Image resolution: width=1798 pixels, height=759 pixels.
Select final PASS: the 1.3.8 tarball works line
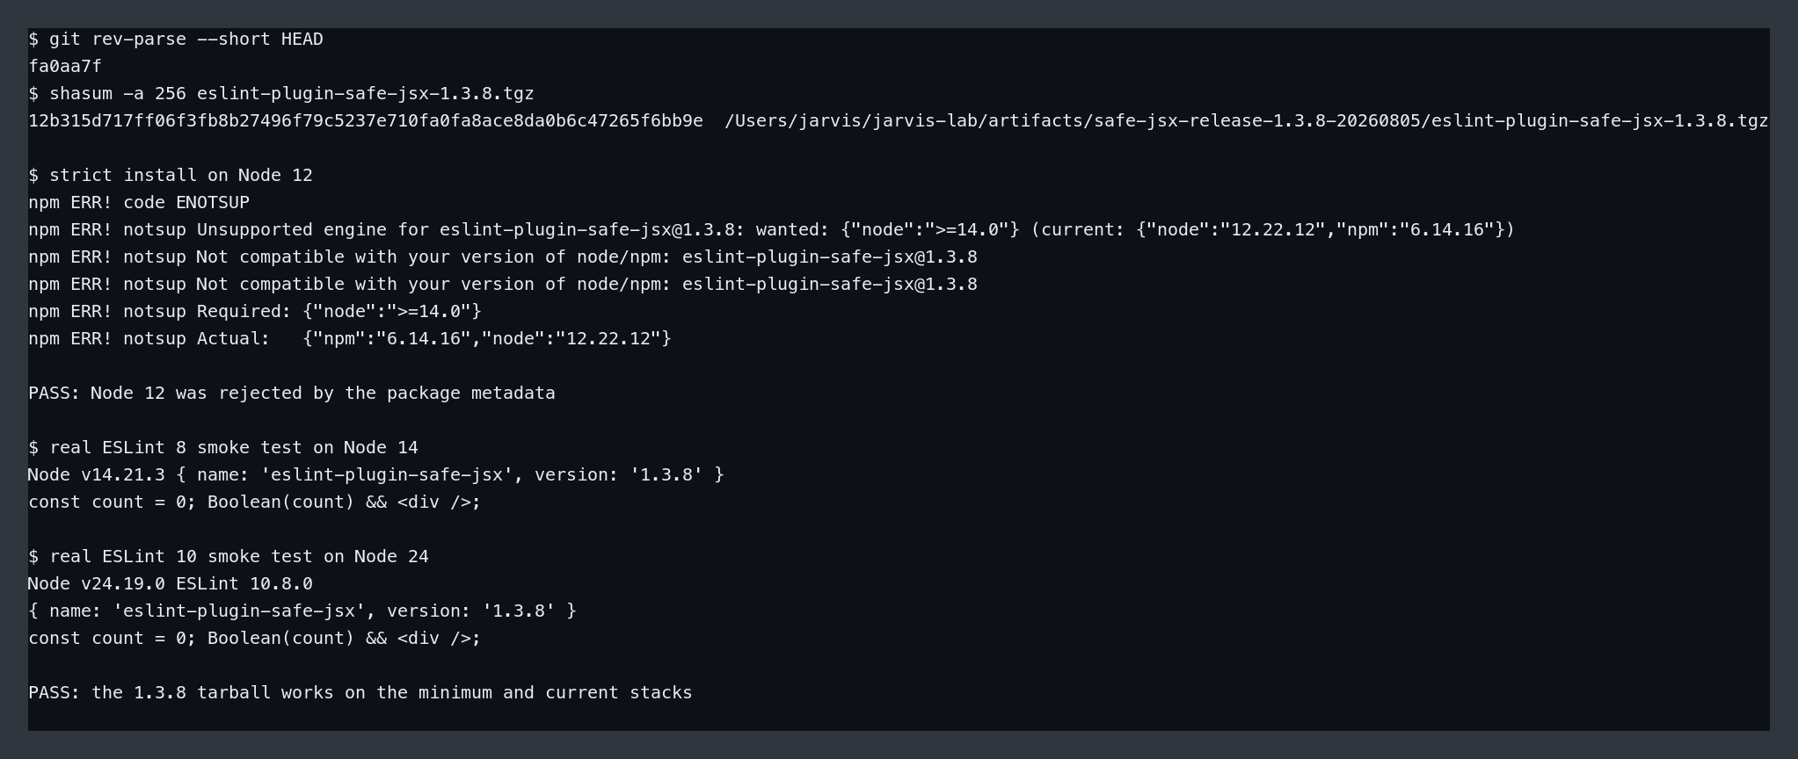360,693
